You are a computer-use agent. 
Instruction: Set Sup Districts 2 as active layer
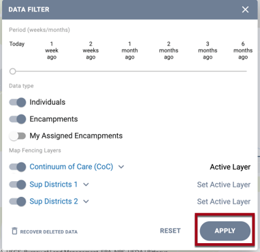click(x=224, y=202)
